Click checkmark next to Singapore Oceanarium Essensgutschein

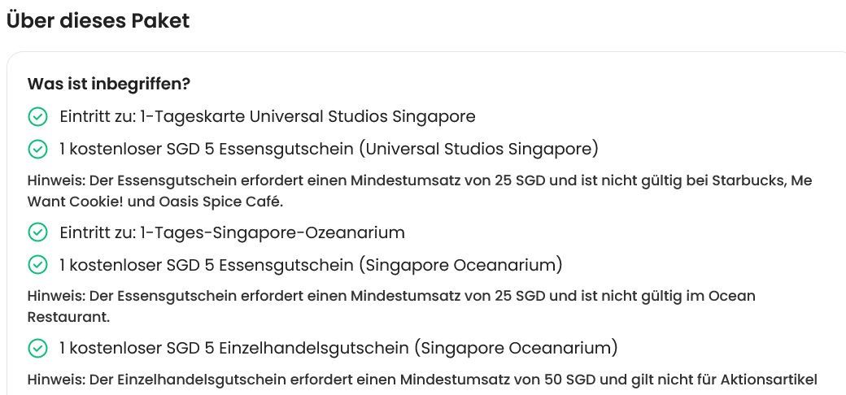[x=37, y=265]
